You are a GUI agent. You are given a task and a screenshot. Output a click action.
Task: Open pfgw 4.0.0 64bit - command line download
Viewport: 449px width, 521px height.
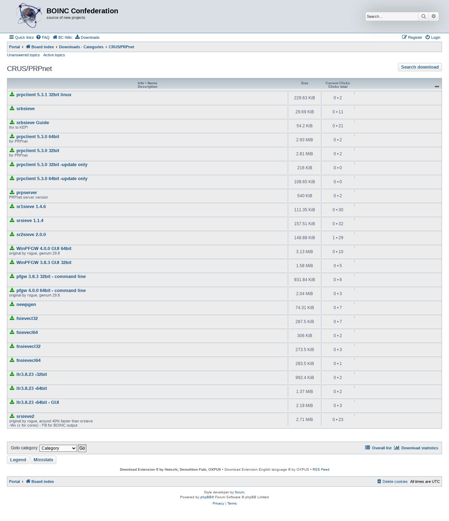(x=51, y=291)
